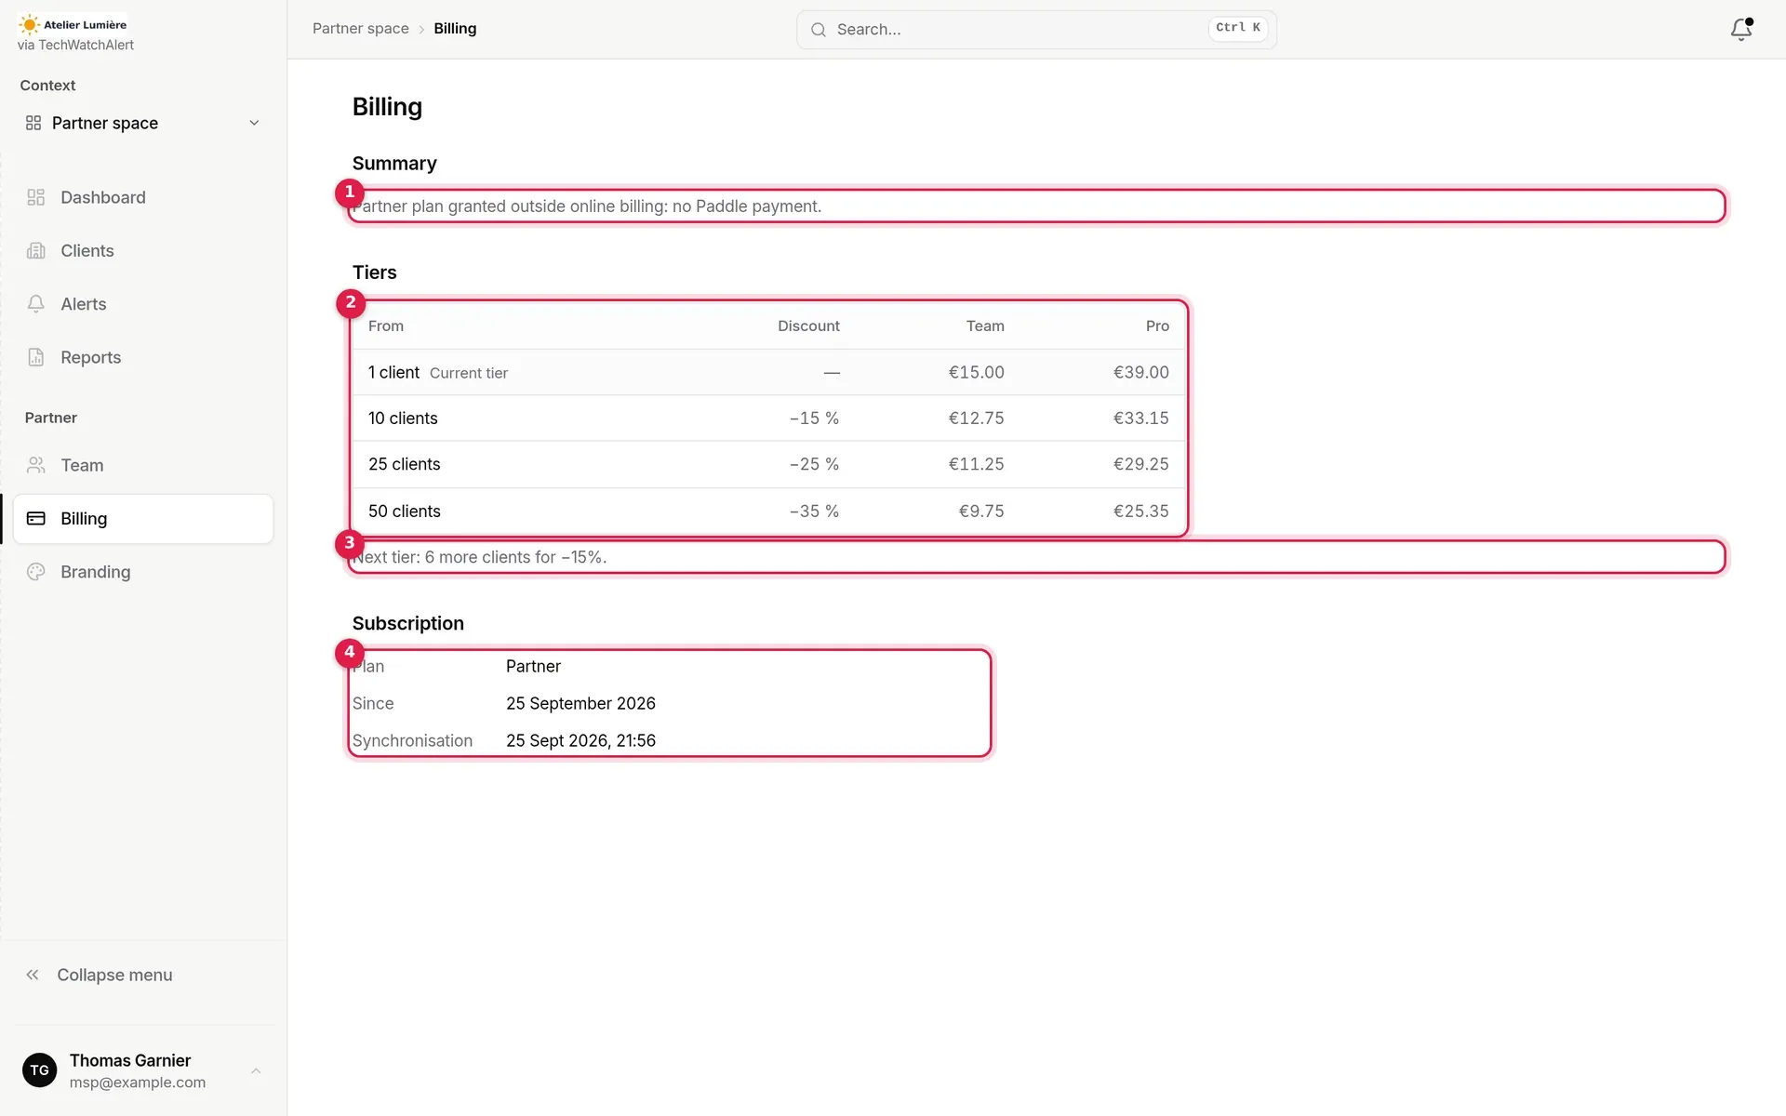1786x1116 pixels.
Task: Click the msp@example.com email text
Action: point(138,1083)
